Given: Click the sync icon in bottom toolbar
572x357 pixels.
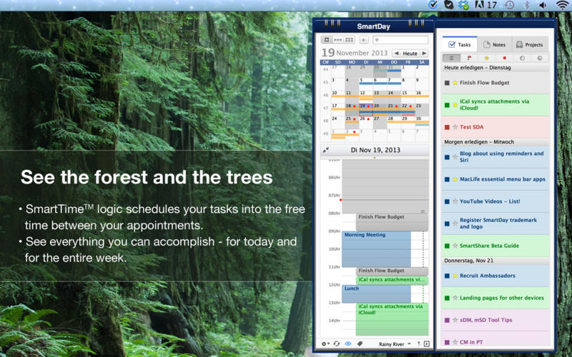Looking at the screenshot, I should tap(337, 344).
